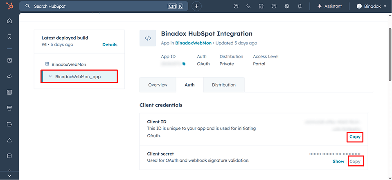Switch to the Distribution tab
This screenshot has width=392, height=180.
coord(224,85)
